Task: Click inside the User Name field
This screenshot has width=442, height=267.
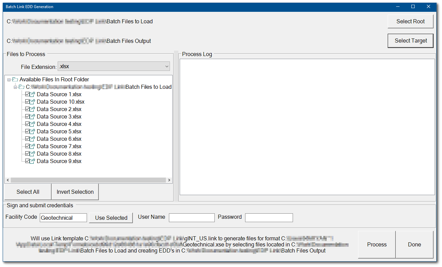Action: pos(191,217)
